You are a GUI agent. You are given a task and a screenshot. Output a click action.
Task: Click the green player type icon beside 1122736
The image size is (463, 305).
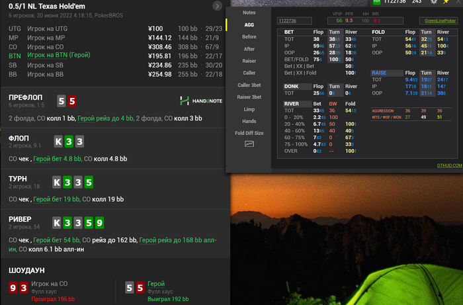pos(376,2)
